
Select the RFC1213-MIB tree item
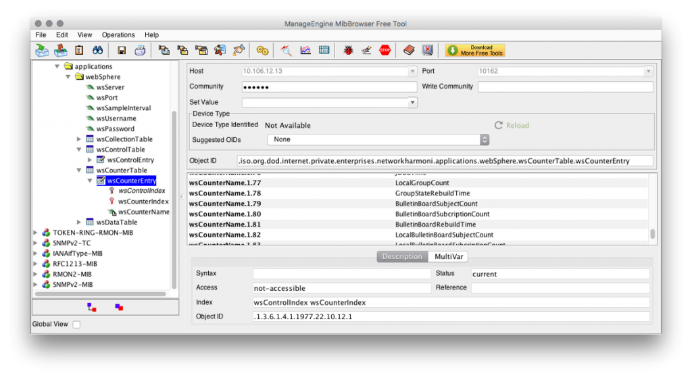[x=74, y=264]
